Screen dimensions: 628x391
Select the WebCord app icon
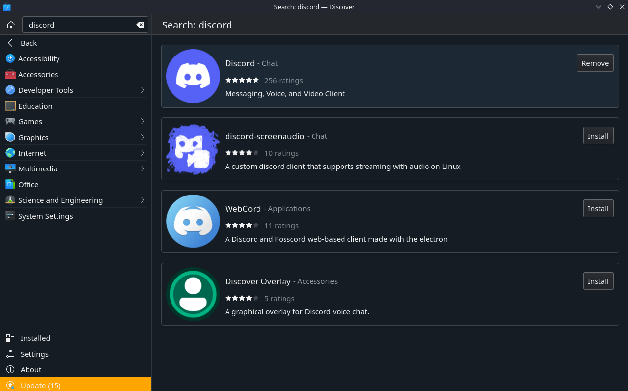click(193, 221)
